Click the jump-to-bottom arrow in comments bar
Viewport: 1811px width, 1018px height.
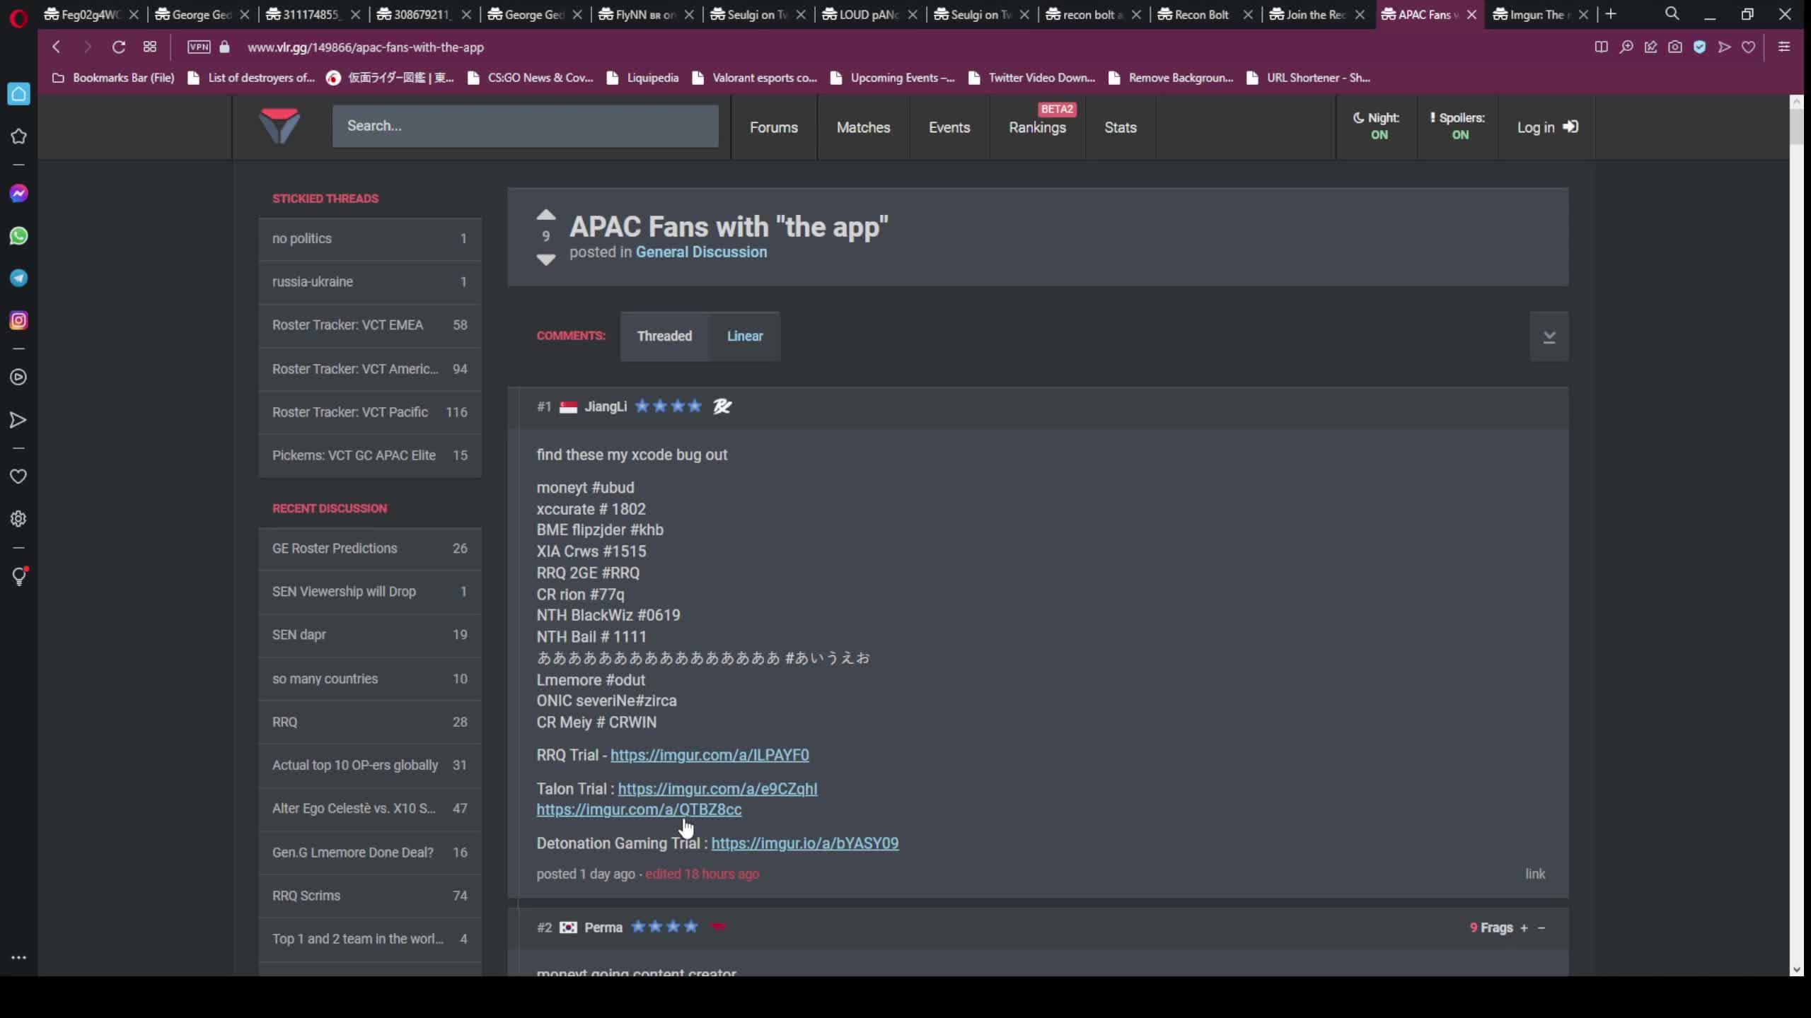[x=1549, y=337]
